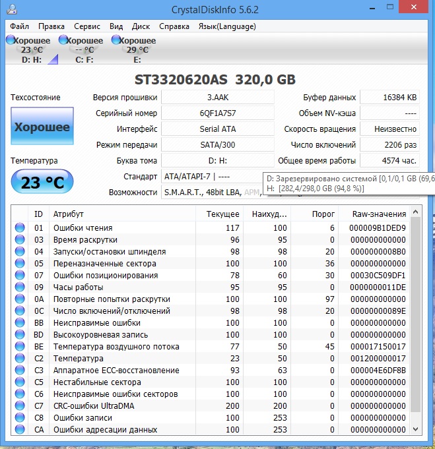The width and height of the screenshot is (435, 449).
Task: Click the orb icon of the D: H: disk
Action: click(x=11, y=40)
